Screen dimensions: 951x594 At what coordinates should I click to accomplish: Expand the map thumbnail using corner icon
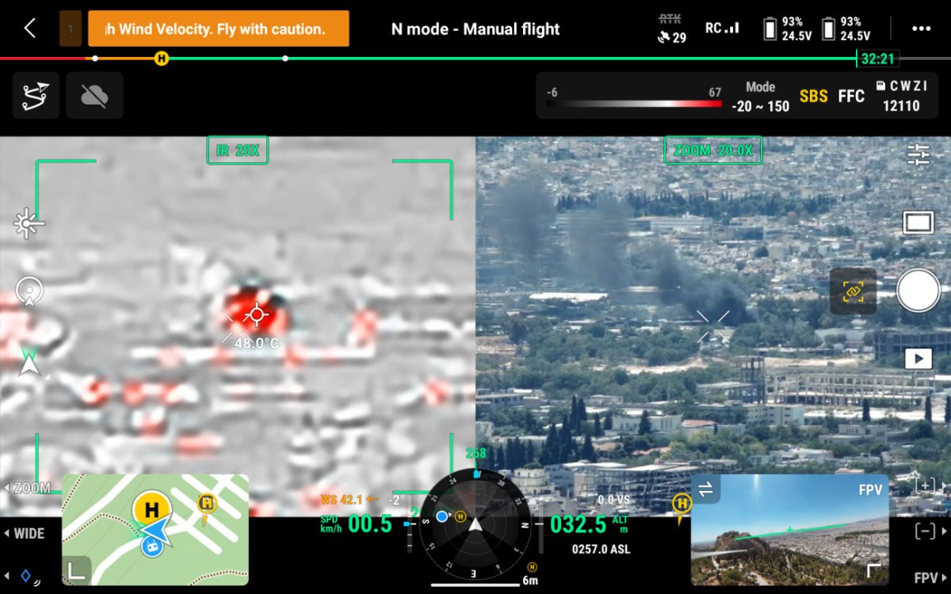point(77,570)
